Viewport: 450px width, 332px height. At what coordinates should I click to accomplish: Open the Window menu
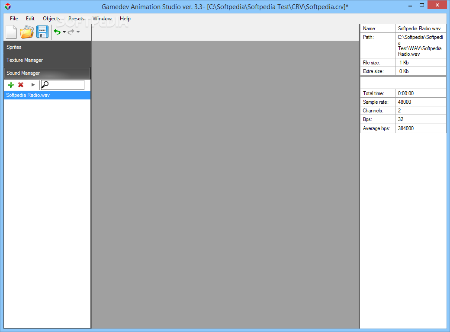(102, 19)
